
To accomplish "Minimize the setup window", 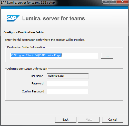I will 106,2.
